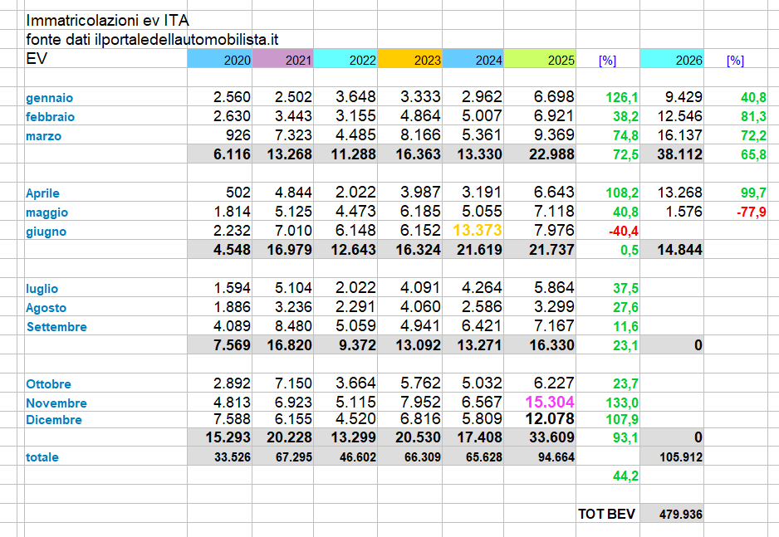This screenshot has width=779, height=537.
Task: Select the 'Ottobre' row label
Action: 49,383
